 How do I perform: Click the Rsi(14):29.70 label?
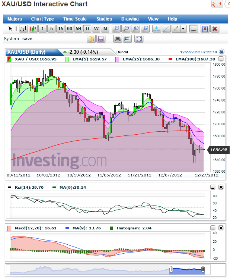tap(29, 187)
